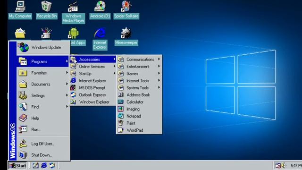Viewport: 302px width, 170px height.
Task: Expand the Communications submenu arrow
Action: point(159,59)
